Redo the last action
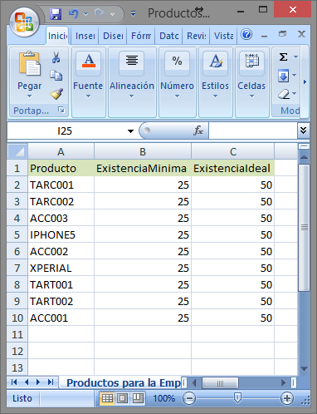Screen dimensions: 317x414 pos(100,13)
